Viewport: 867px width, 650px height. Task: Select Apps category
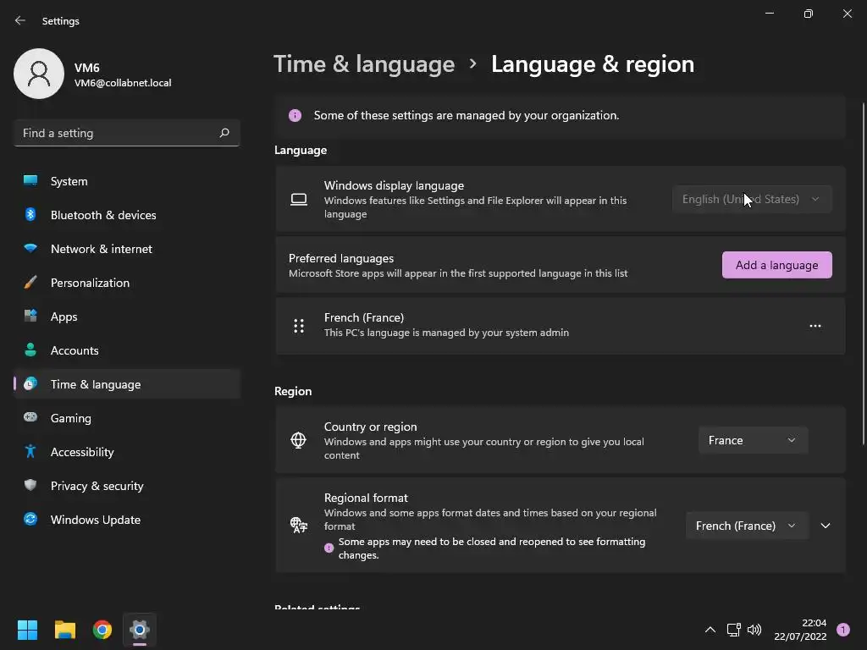(x=127, y=317)
